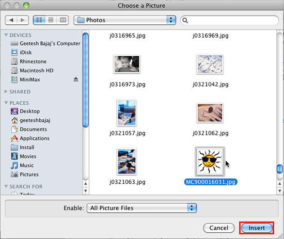
Task: Open the Desktop folder in sidebar
Action: pyautogui.click(x=25, y=111)
